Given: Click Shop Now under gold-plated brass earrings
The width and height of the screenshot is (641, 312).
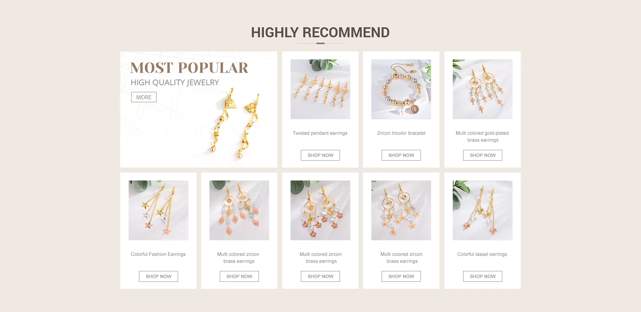Looking at the screenshot, I should 482,155.
